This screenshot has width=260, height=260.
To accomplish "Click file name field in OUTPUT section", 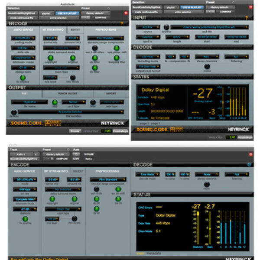I will coord(29,102).
